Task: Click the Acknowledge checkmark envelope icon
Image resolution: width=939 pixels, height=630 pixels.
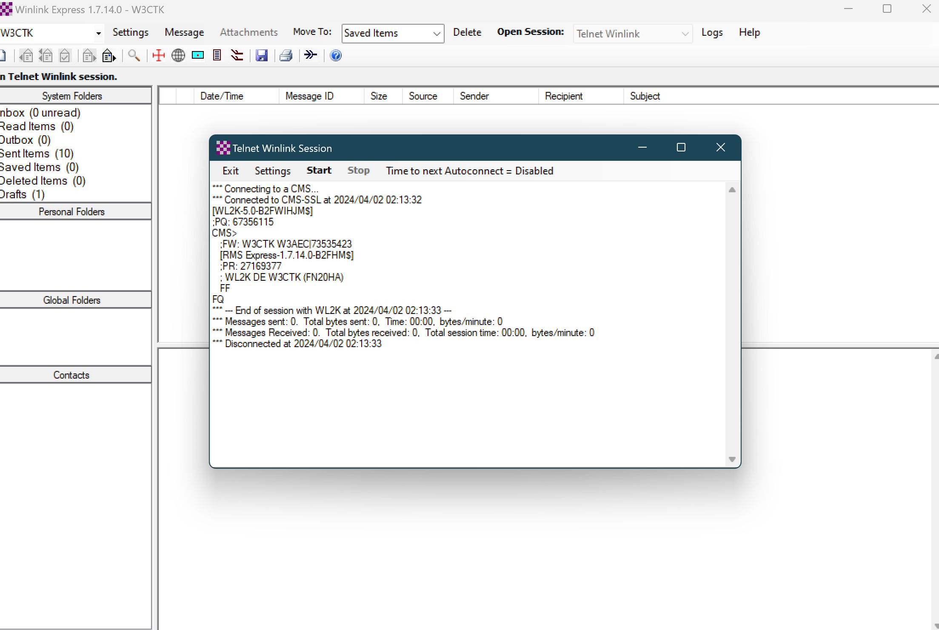Action: 65,55
